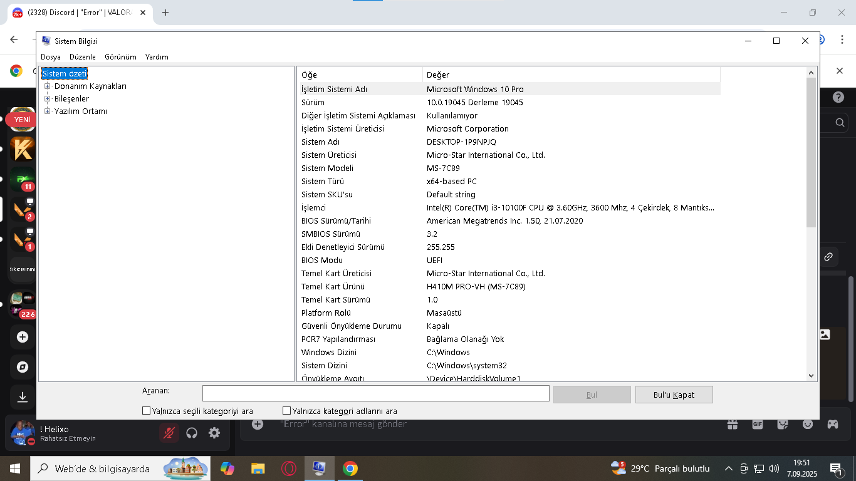Go back in Chrome browser
Viewport: 856px width, 481px height.
point(14,39)
